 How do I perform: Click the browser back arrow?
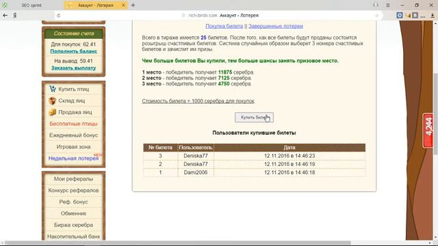[5, 16]
